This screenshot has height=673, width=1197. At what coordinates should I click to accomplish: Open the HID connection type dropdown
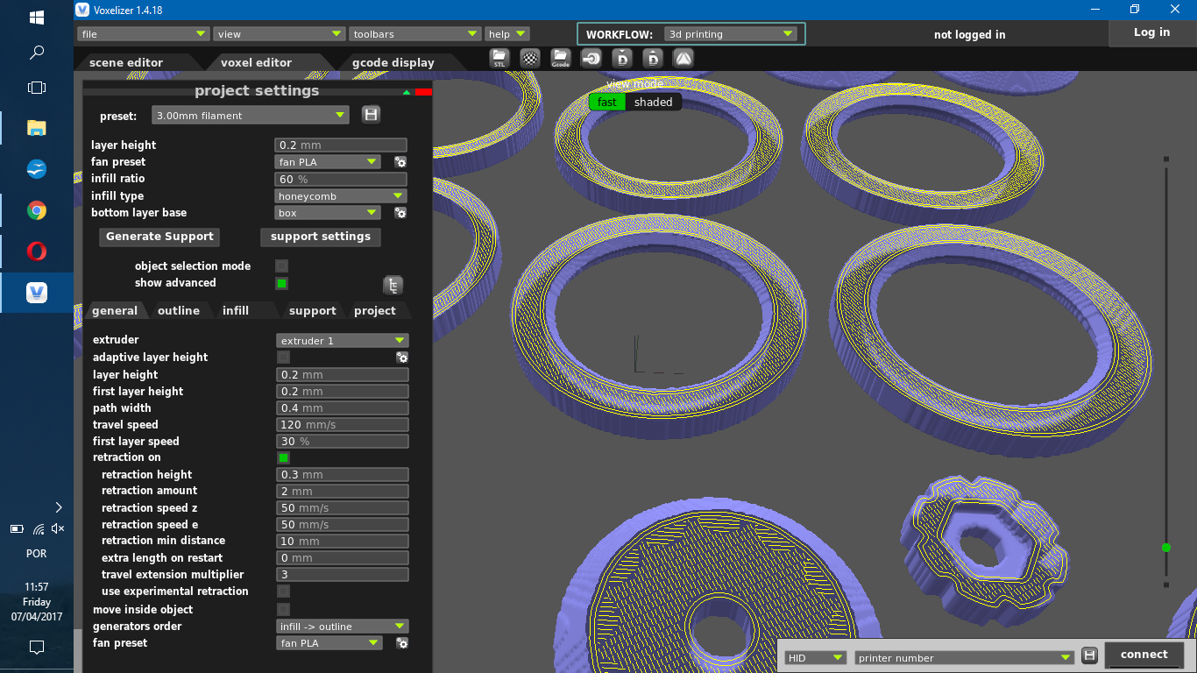click(816, 657)
